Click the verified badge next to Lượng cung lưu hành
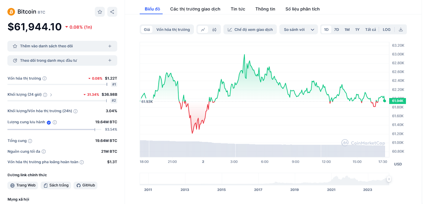 49,122
